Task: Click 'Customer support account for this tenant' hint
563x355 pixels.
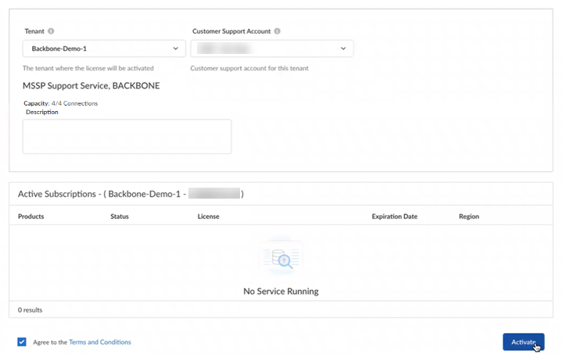Action: point(249,68)
